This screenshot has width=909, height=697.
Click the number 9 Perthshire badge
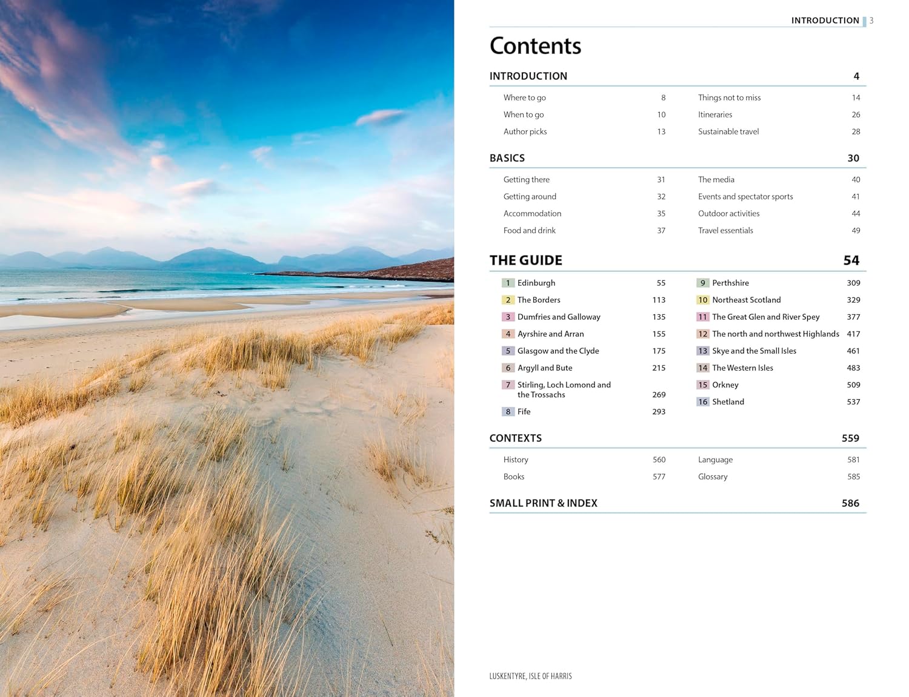[702, 283]
